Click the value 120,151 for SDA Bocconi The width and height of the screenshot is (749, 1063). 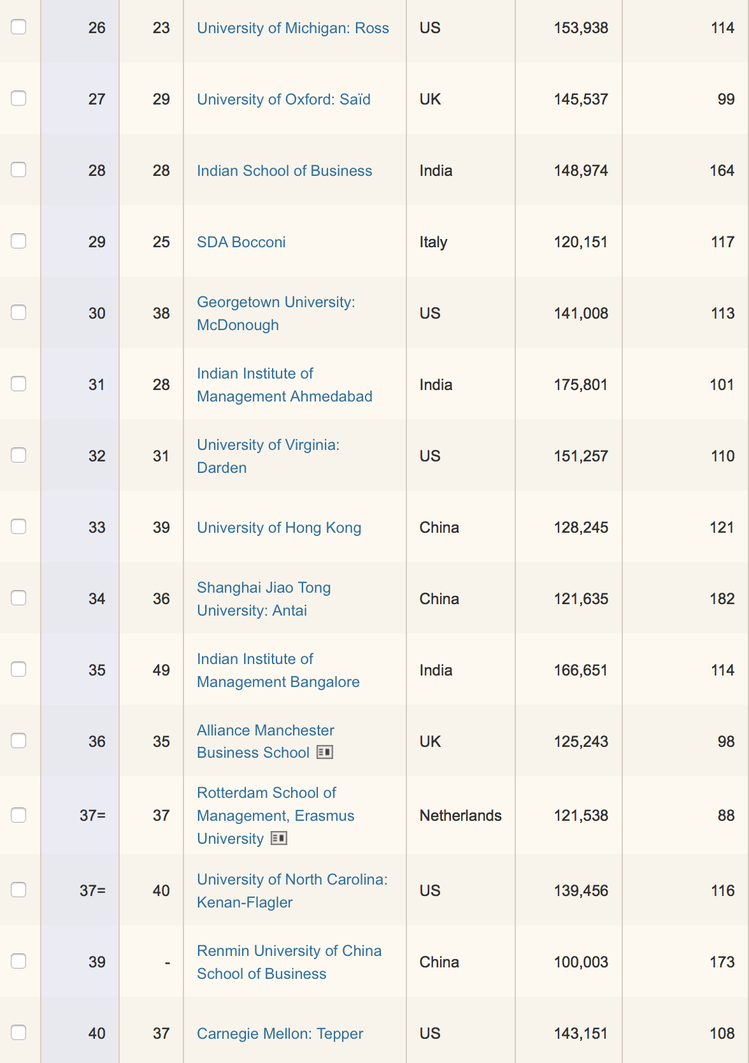click(x=581, y=242)
